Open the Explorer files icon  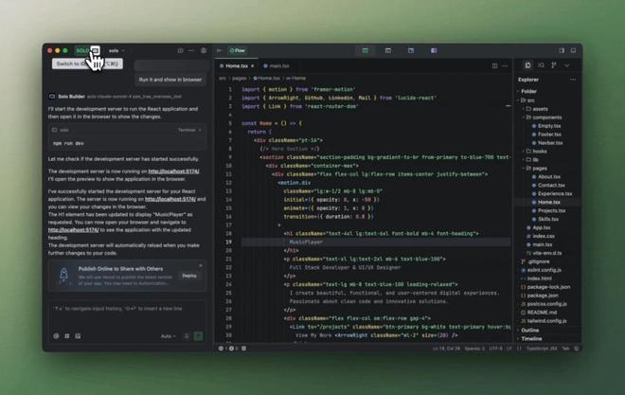527,66
